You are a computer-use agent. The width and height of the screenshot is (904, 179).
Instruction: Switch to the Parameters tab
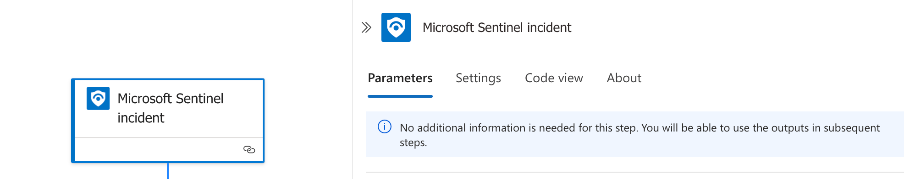coord(400,78)
